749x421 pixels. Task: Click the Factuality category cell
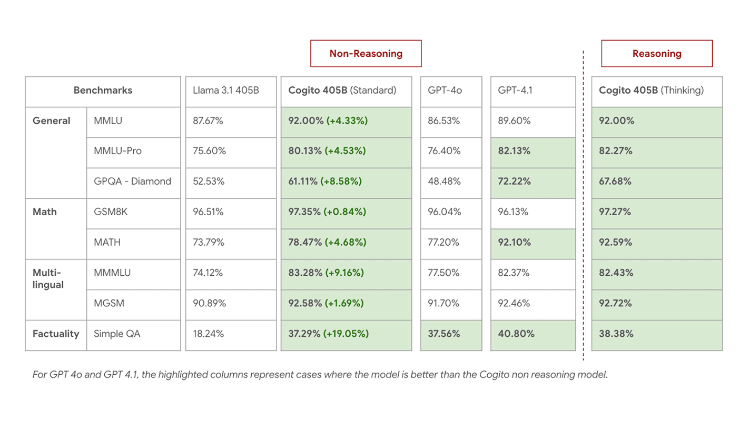click(x=56, y=334)
